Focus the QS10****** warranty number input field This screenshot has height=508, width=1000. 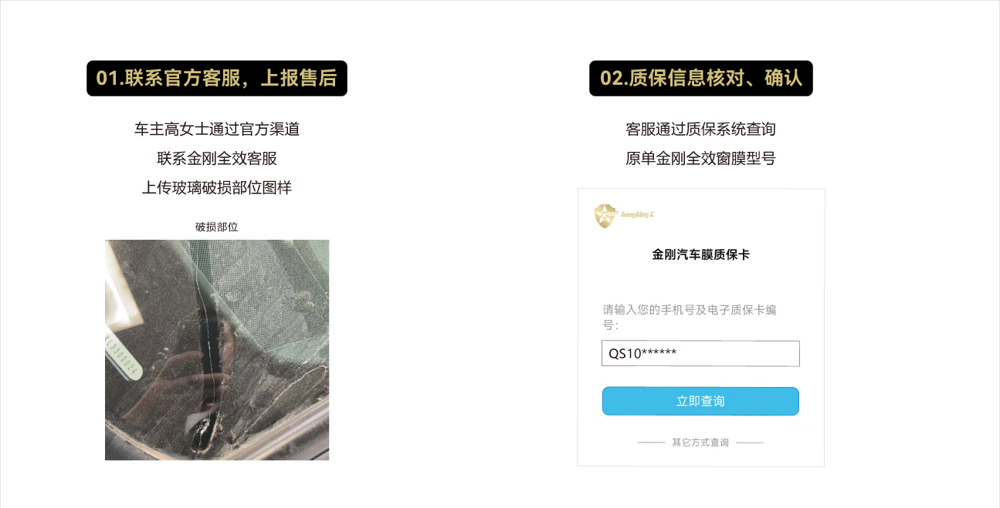point(700,354)
